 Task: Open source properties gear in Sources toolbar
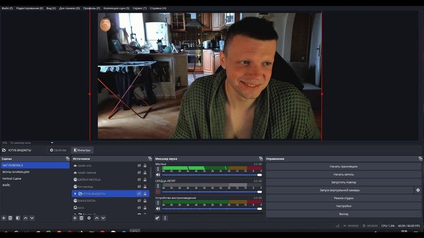pyautogui.click(x=89, y=218)
